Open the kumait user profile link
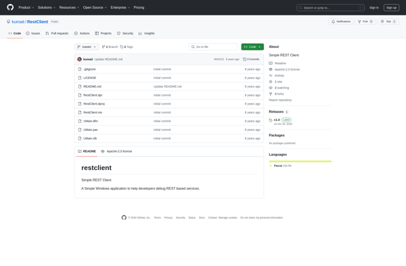The height and width of the screenshot is (266, 406). (18, 22)
